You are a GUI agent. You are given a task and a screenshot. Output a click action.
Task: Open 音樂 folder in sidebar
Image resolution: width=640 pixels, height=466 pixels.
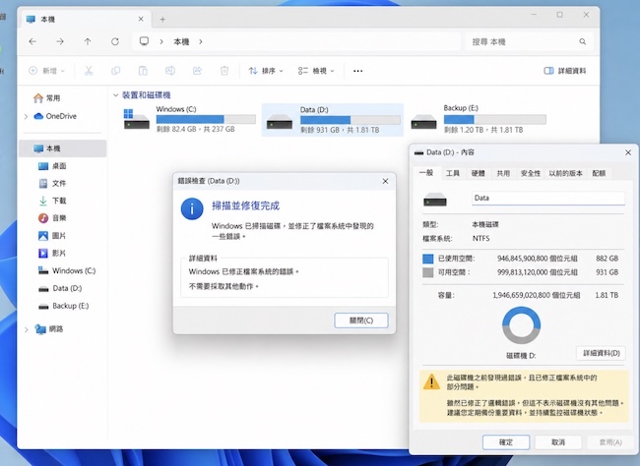(x=52, y=218)
